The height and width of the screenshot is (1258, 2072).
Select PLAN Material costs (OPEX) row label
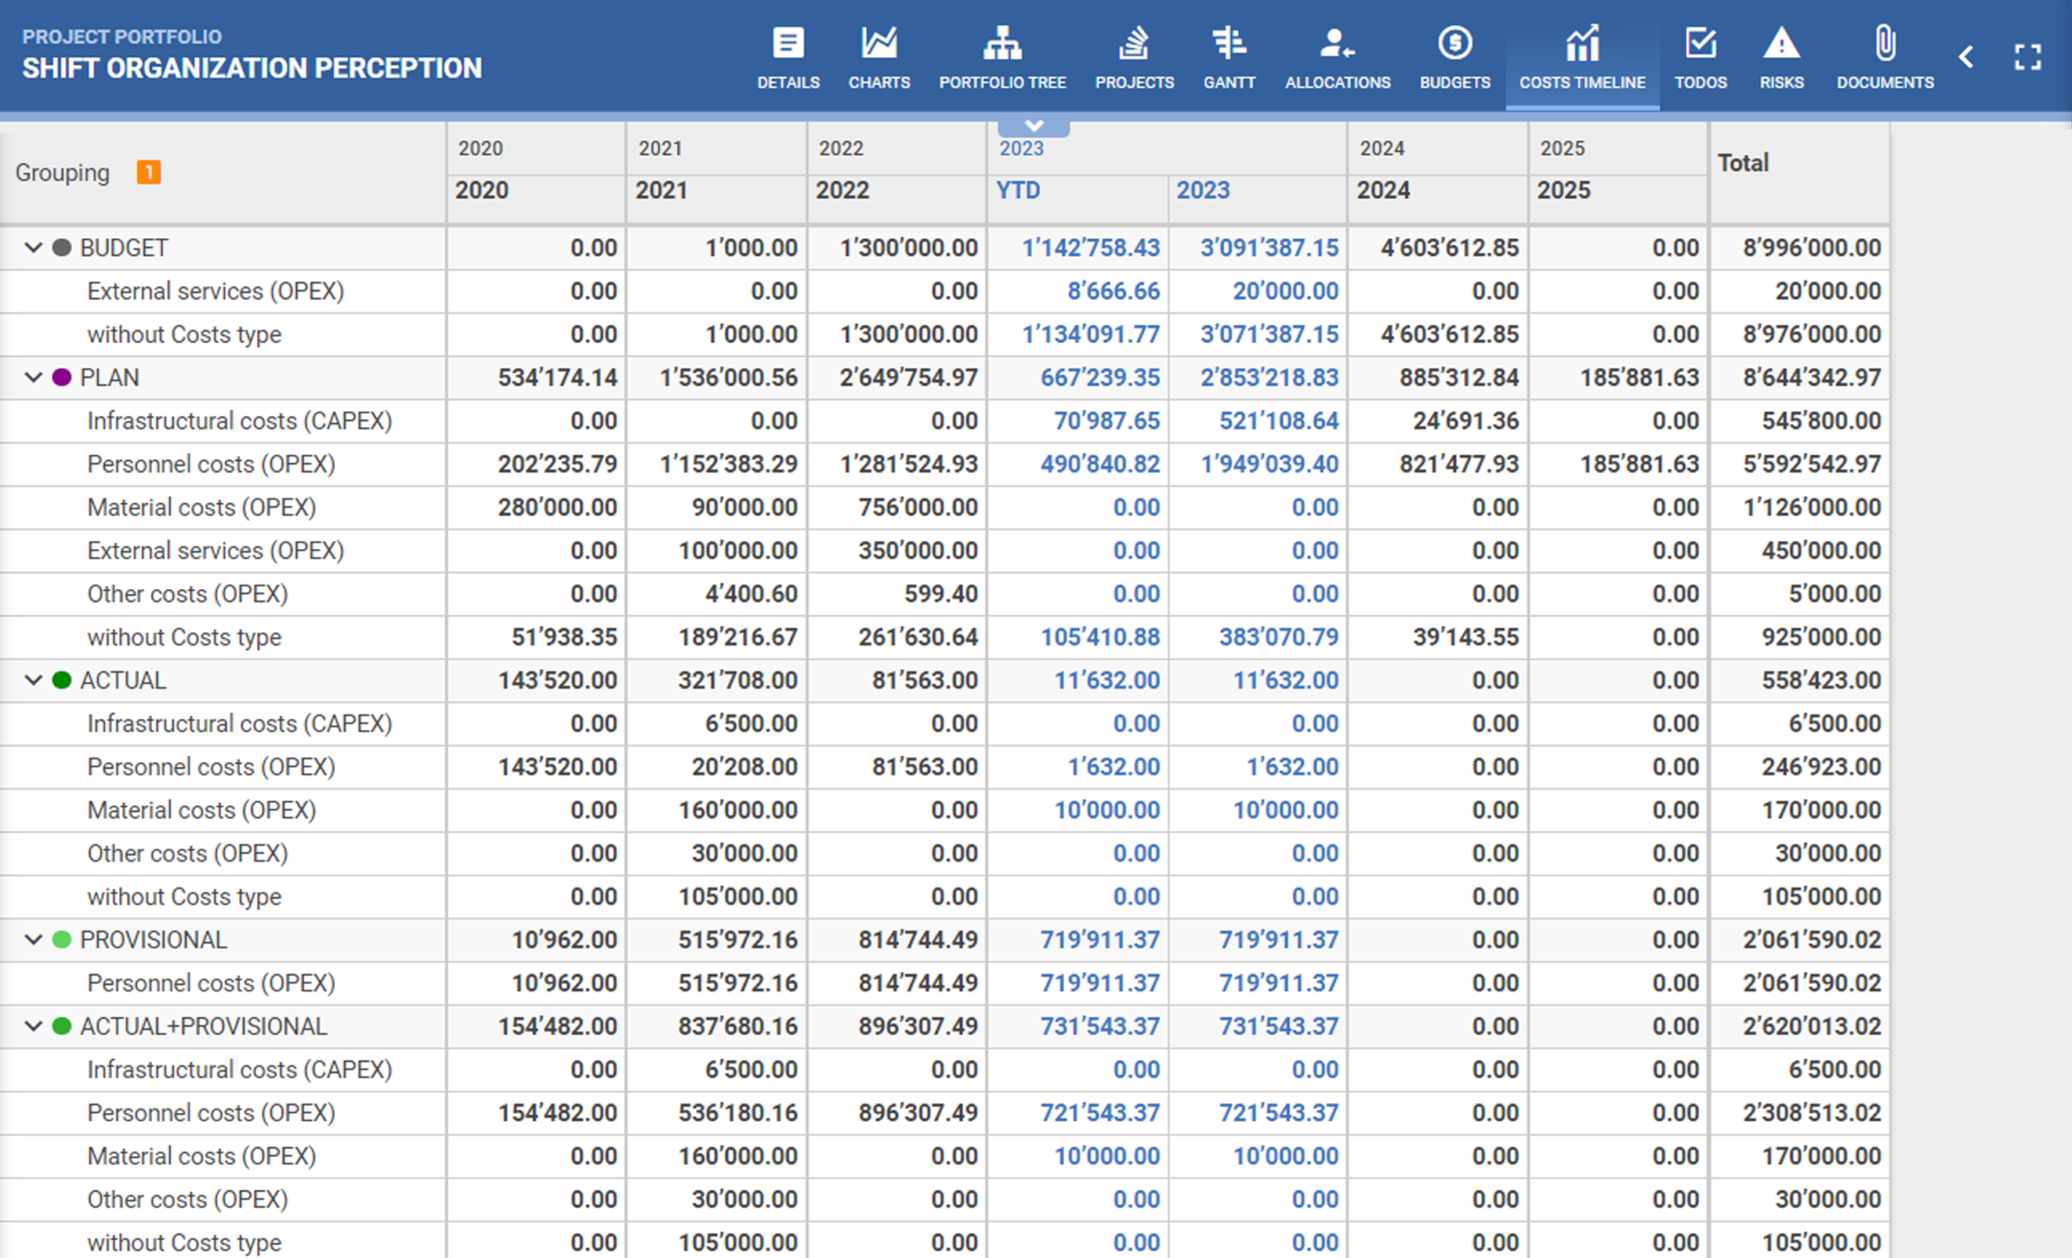202,508
